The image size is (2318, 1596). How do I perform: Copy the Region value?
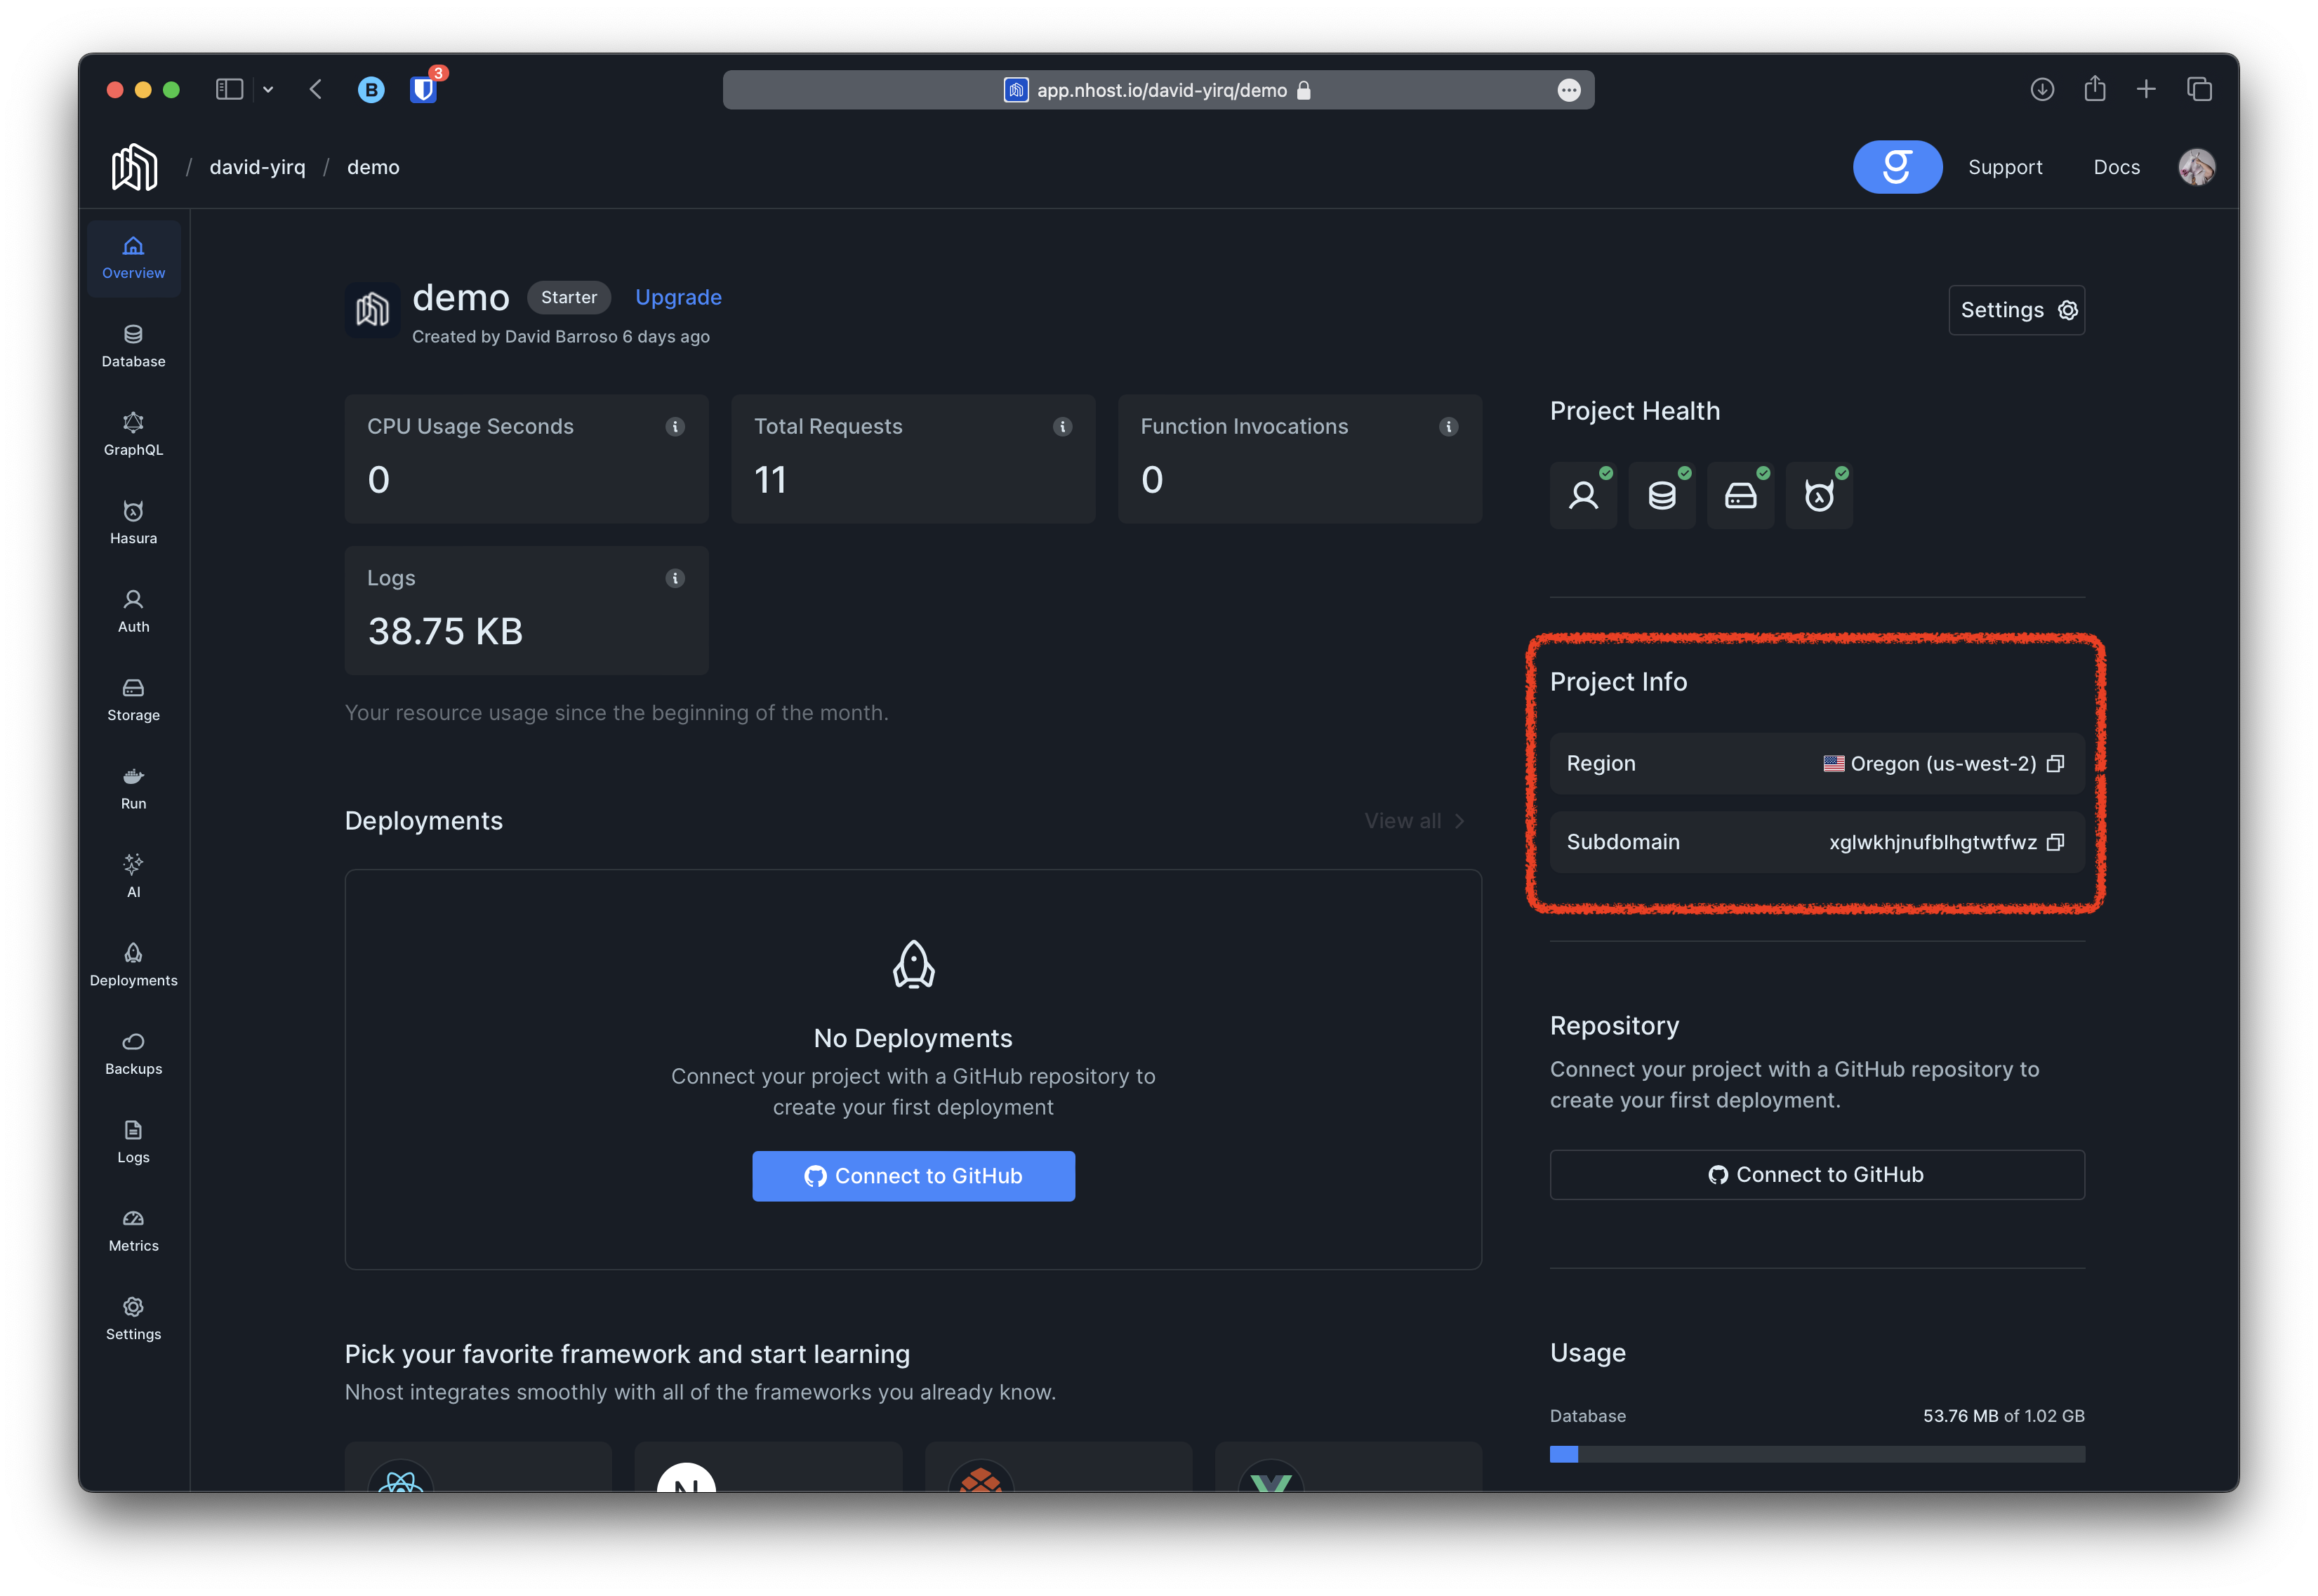[2055, 764]
